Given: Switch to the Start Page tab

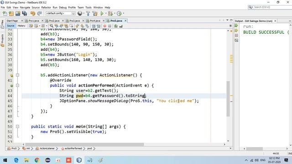Looking at the screenshot, I should point(12,21).
